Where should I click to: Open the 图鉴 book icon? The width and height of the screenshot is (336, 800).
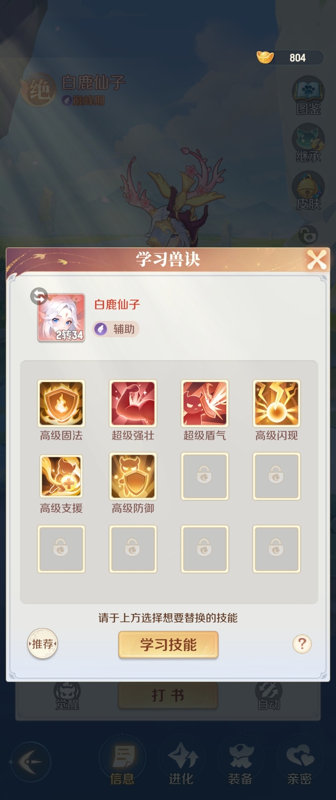[308, 96]
